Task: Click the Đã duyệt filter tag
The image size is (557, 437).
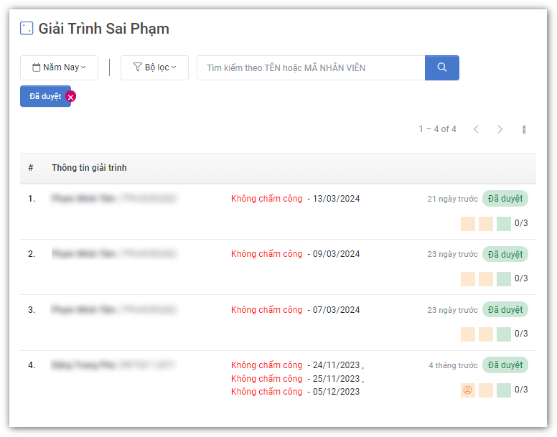Action: tap(45, 96)
